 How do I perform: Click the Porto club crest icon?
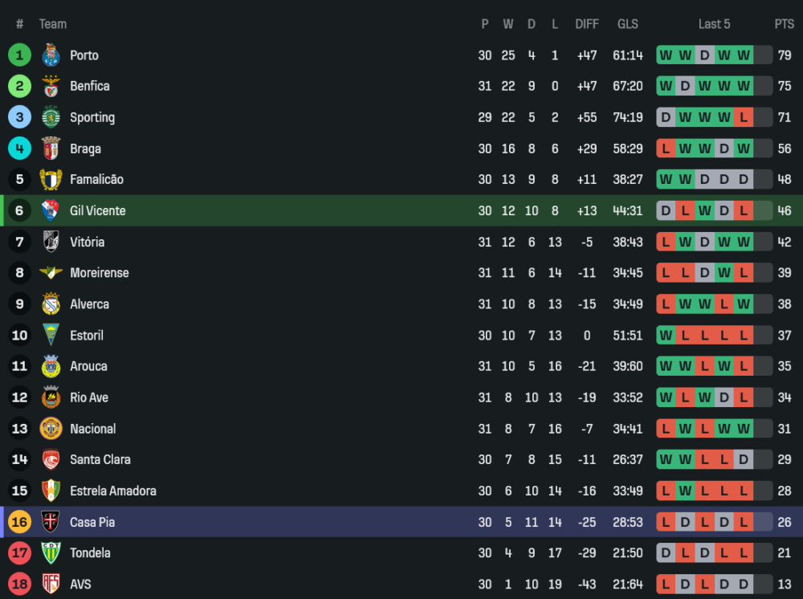(51, 55)
